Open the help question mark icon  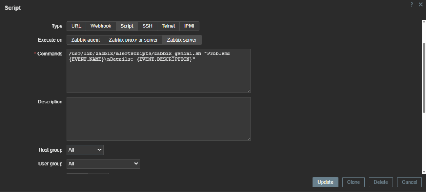tap(411, 4)
